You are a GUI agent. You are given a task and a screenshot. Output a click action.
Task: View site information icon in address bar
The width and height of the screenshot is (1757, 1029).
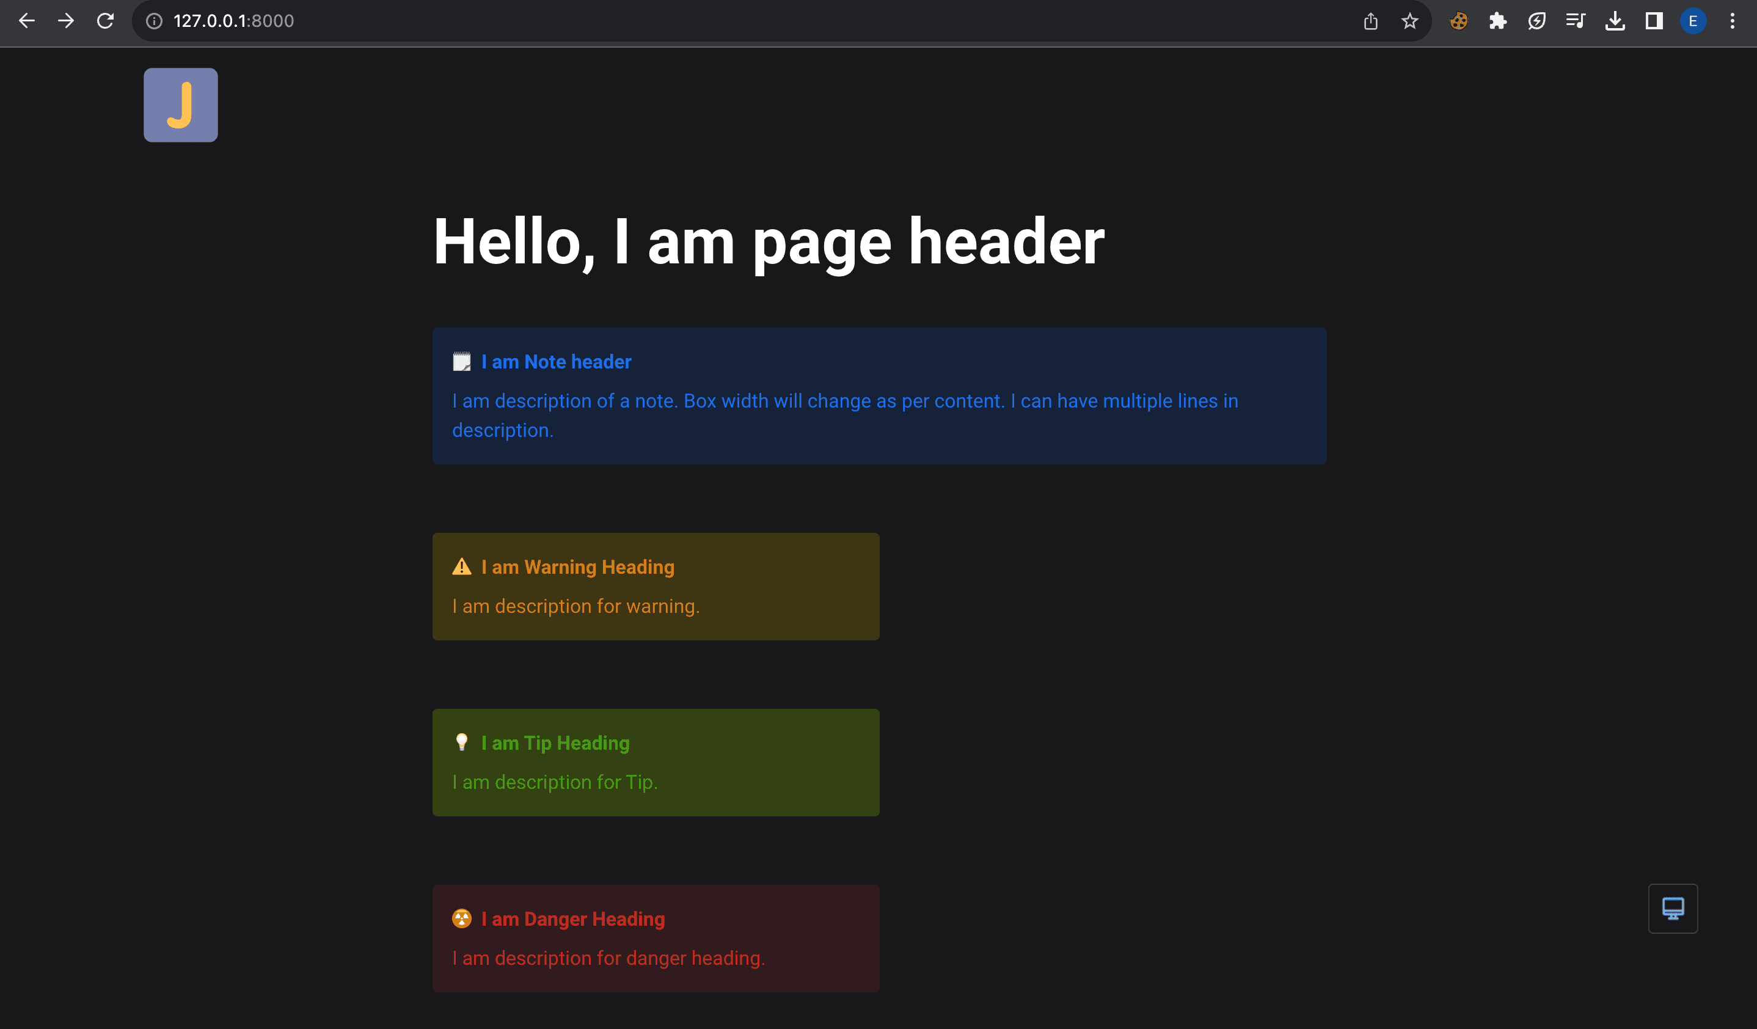(154, 21)
